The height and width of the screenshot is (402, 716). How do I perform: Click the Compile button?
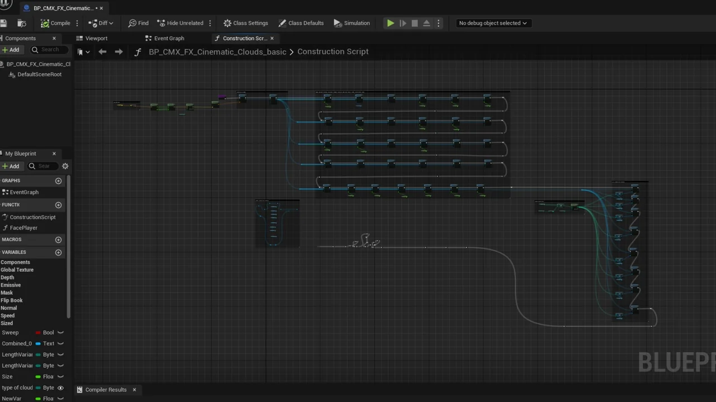(x=55, y=23)
